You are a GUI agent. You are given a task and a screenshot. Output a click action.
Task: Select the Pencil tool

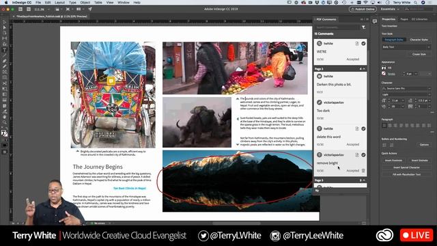(5, 66)
